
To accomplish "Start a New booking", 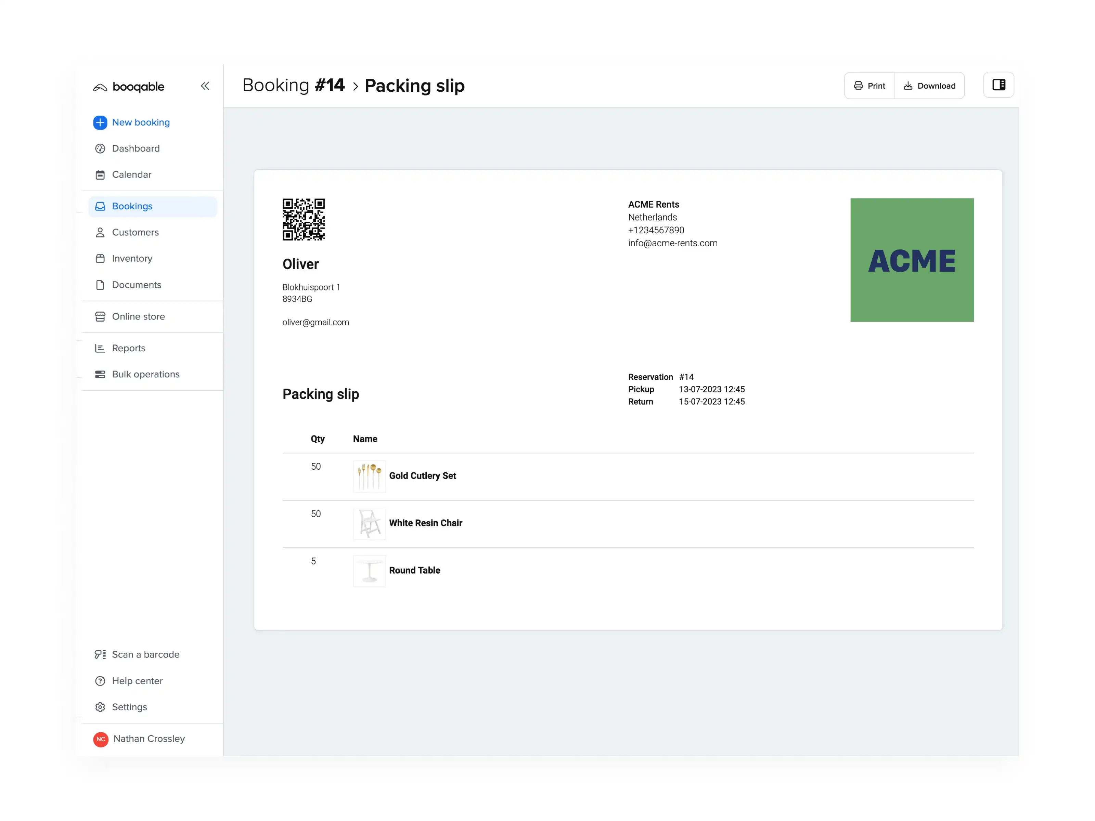I will pos(141,122).
